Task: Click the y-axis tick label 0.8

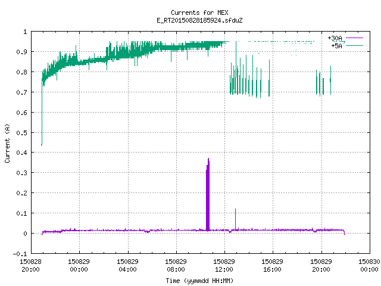Action: tap(21, 72)
